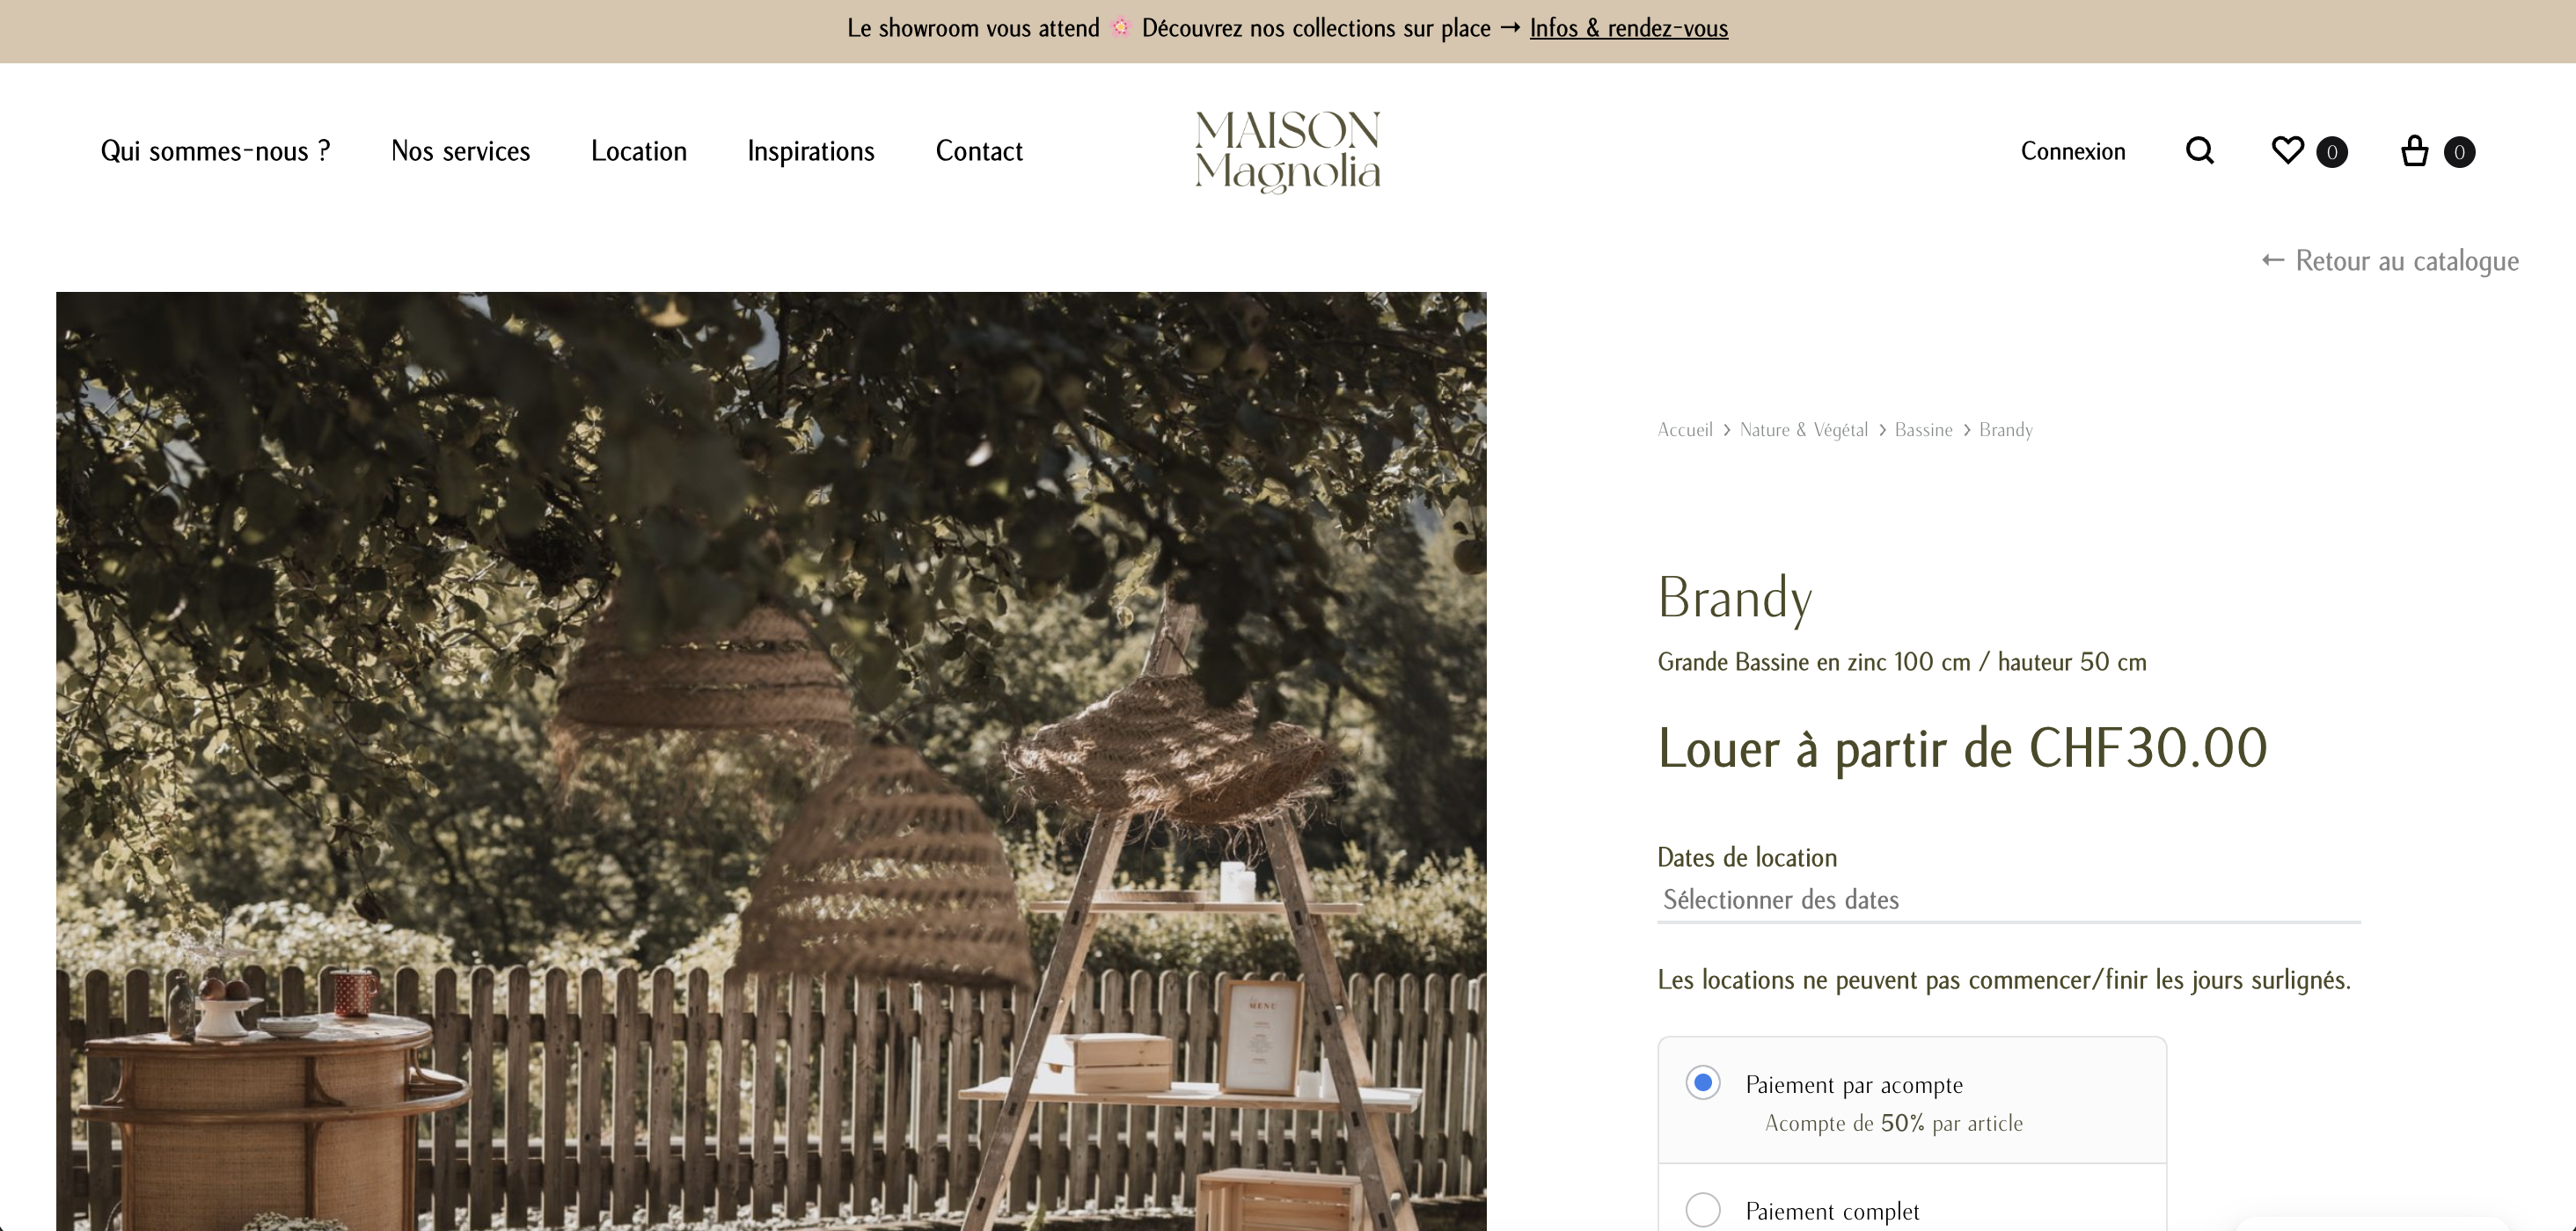Click the wishlist counter badge
Screen dimensions: 2576x1231
click(x=2332, y=152)
